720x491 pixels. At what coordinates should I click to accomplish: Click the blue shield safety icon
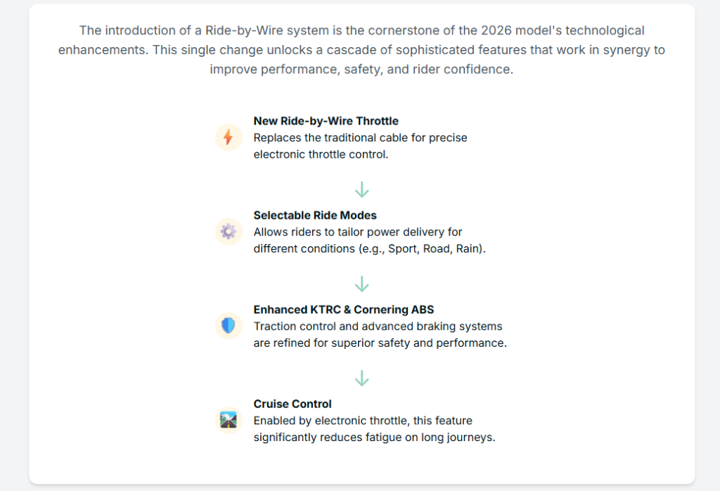click(x=228, y=326)
